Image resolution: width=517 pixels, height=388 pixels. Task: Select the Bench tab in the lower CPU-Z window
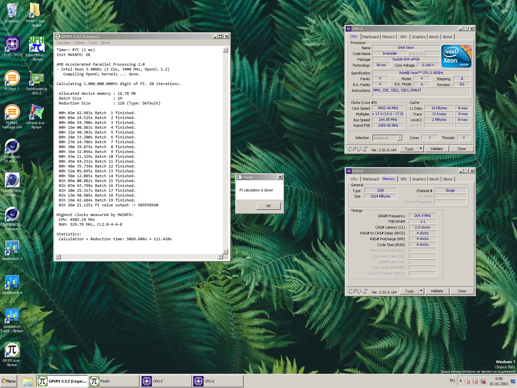point(434,179)
